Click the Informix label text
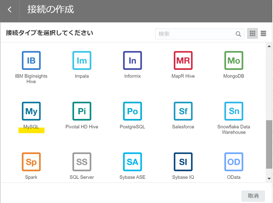 click(133, 76)
